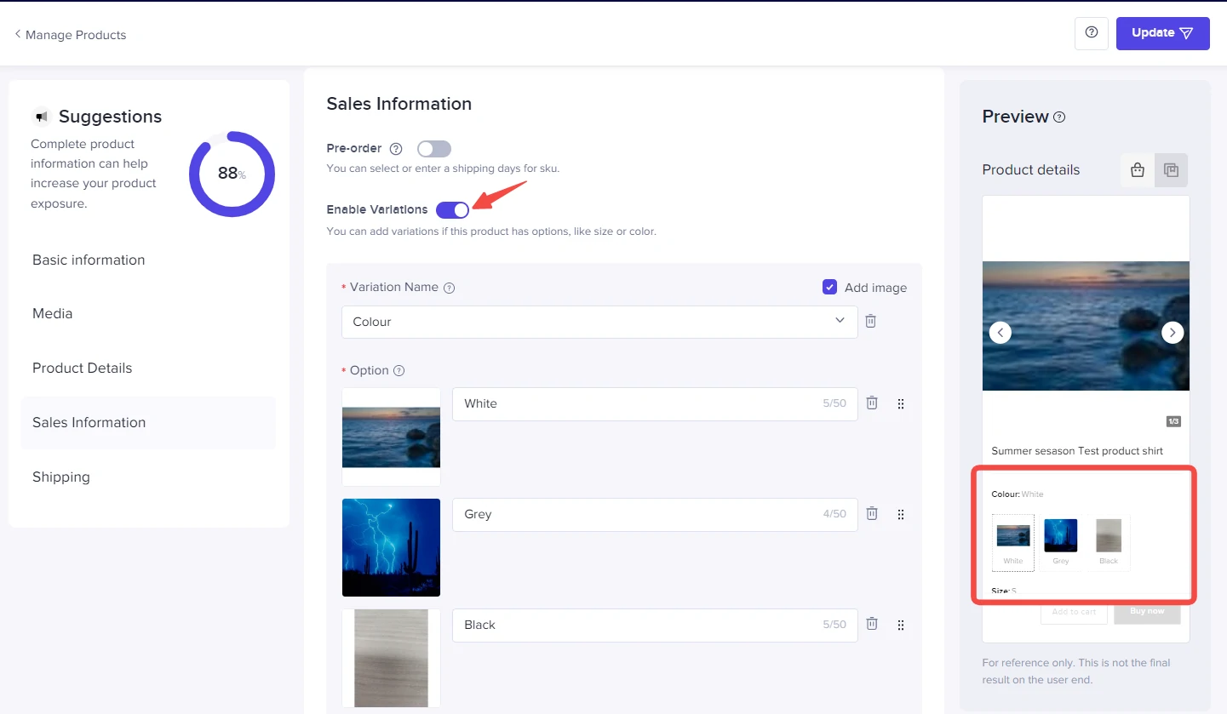Screen dimensions: 1227x714
Task: Click the Update button
Action: click(1162, 33)
